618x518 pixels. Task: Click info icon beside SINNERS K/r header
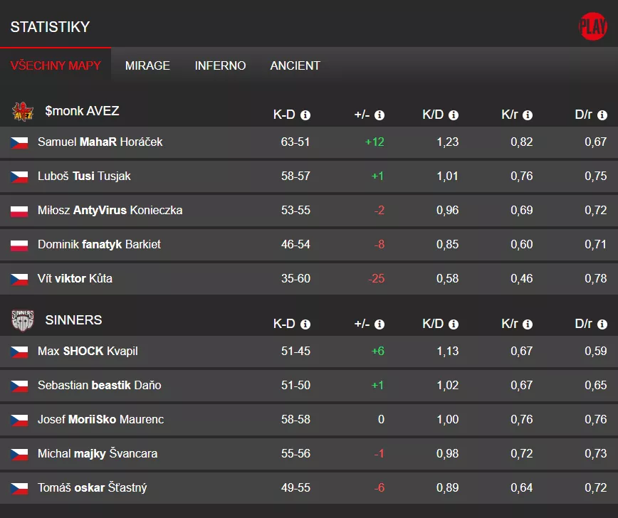pyautogui.click(x=528, y=324)
